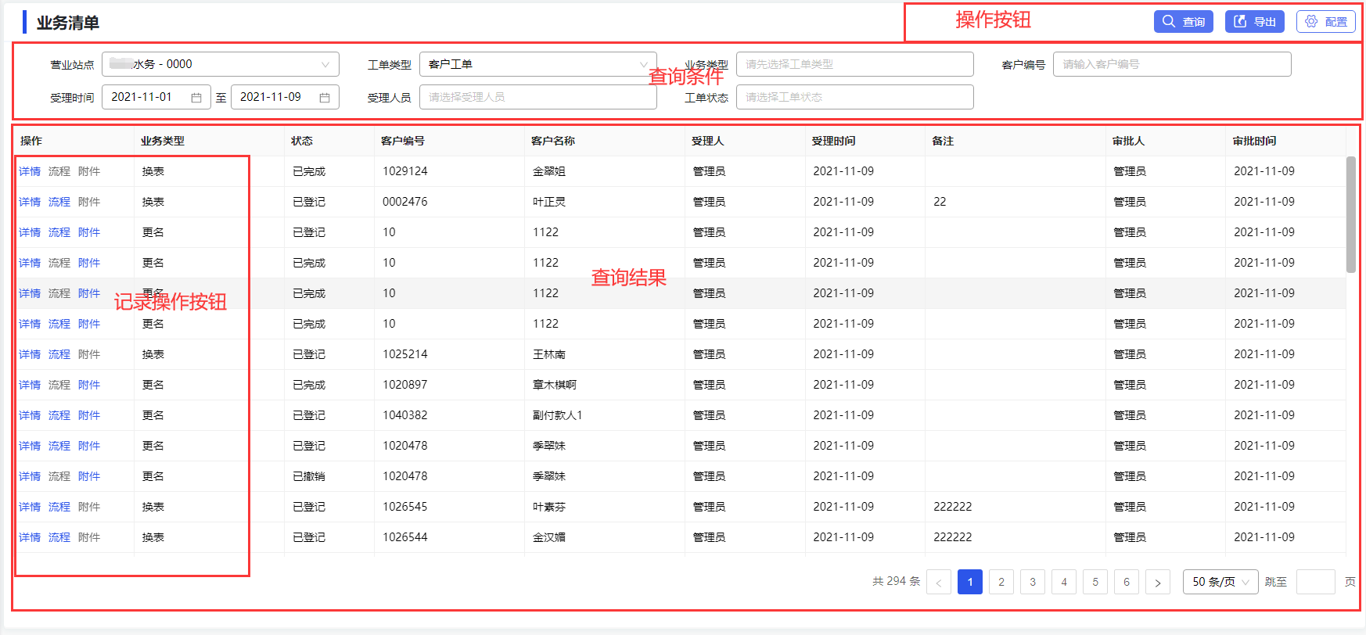Open 详情 in the 已撤销 row
This screenshot has height=635, width=1366.
coord(30,476)
